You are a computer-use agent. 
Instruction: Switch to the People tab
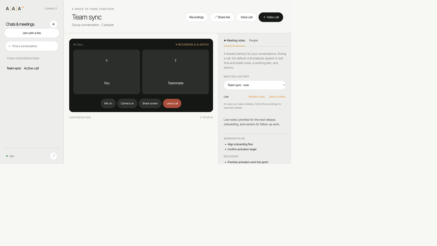253,41
